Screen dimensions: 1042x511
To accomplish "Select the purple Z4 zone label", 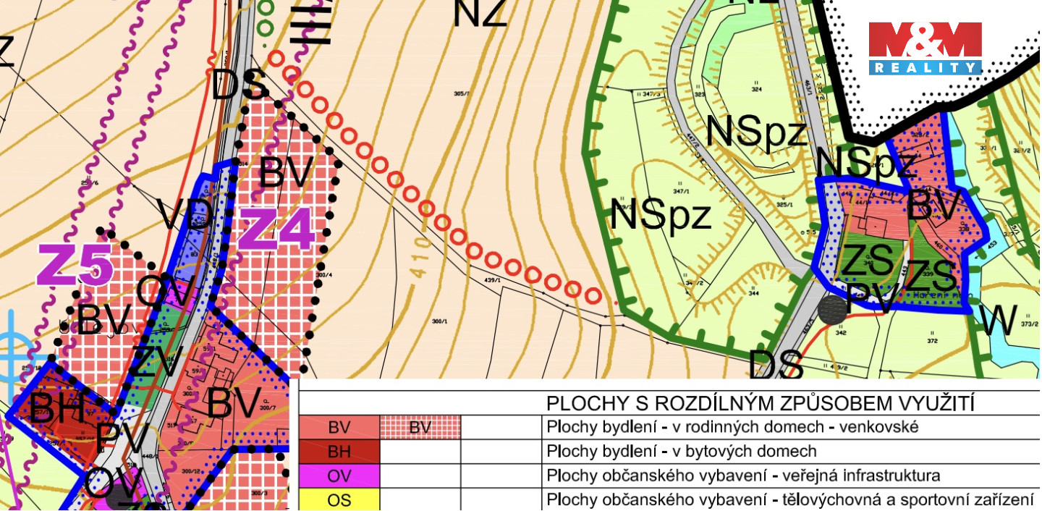I will [x=276, y=229].
